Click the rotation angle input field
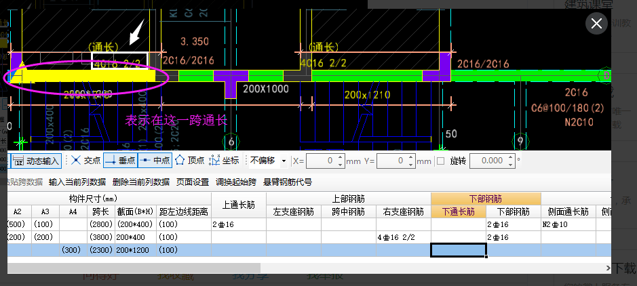Image resolution: width=637 pixels, height=286 pixels. pyautogui.click(x=488, y=161)
